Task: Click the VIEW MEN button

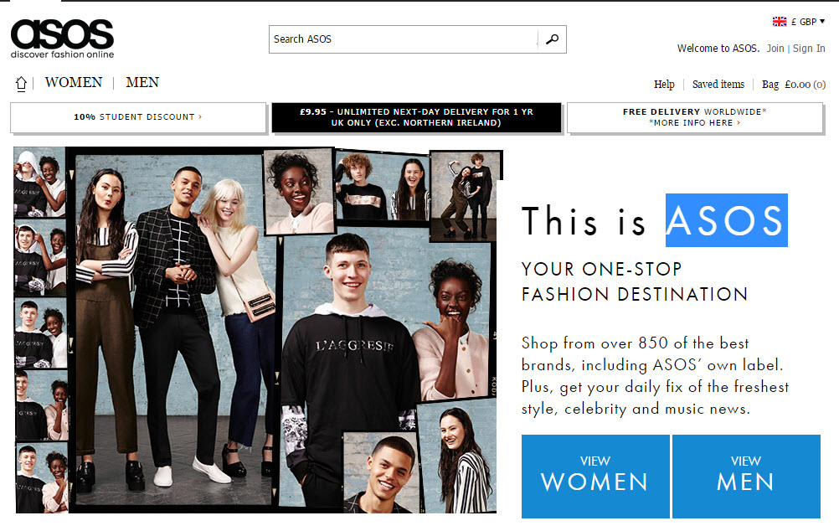Action: click(746, 476)
